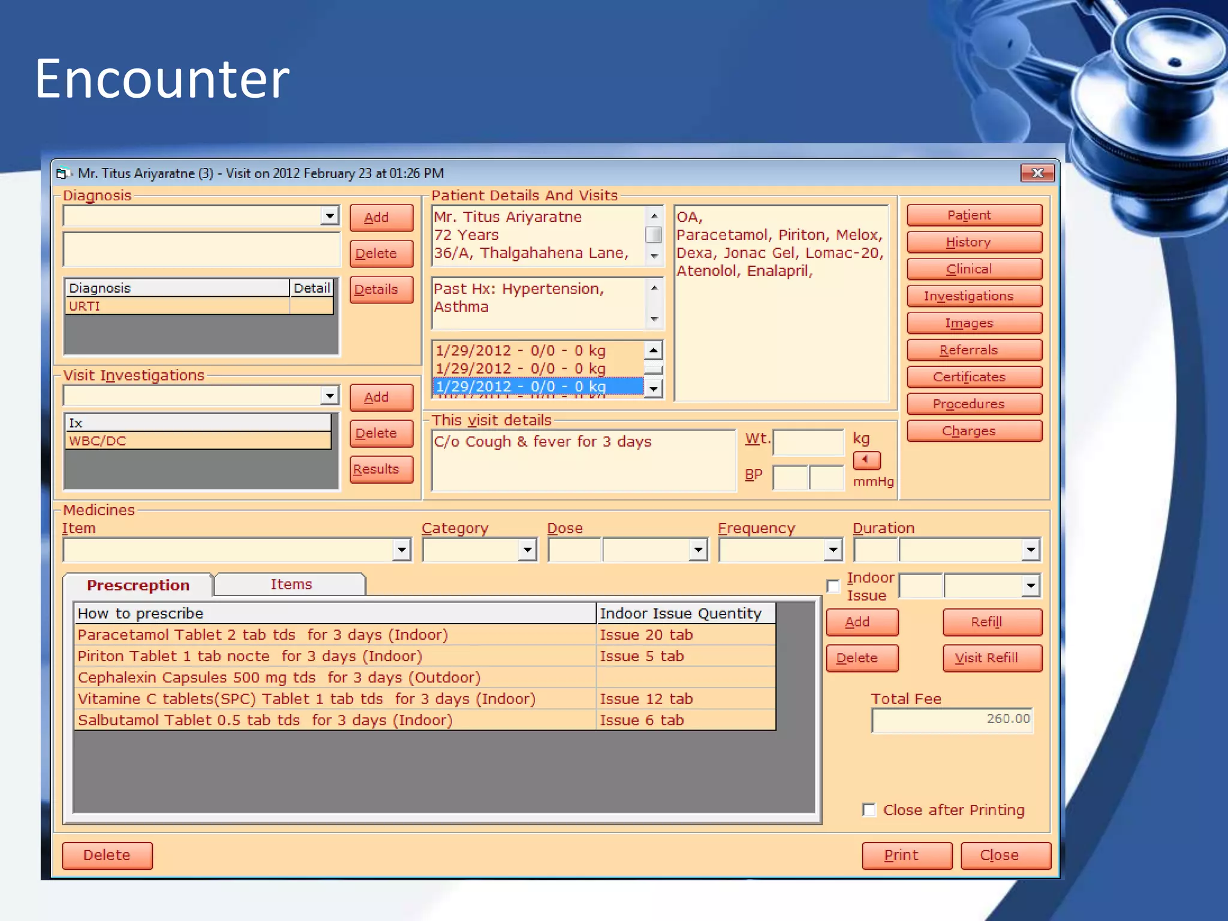This screenshot has height=921, width=1228.
Task: Click the Wt. weight input field
Action: [808, 443]
